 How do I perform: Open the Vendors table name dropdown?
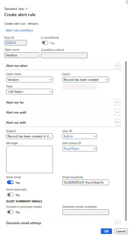point(29,80)
